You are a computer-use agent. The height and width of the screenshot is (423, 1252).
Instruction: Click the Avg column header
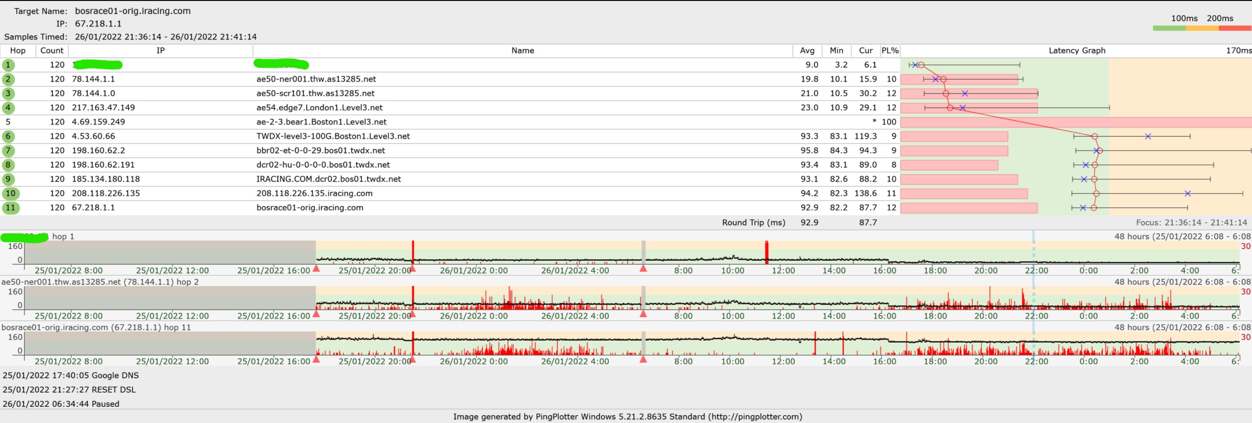point(807,50)
